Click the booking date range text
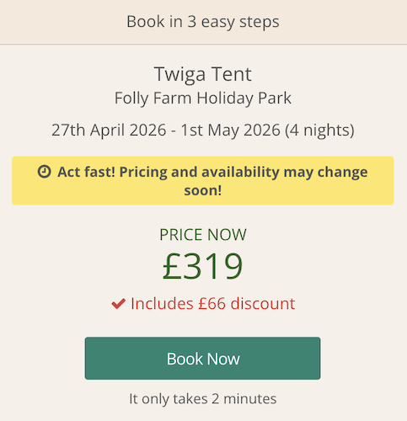 coord(203,131)
